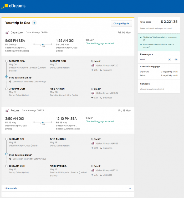The image size is (184, 198).
Task: Click aircraft icon next to 321 on QR523
Action: click(92, 148)
